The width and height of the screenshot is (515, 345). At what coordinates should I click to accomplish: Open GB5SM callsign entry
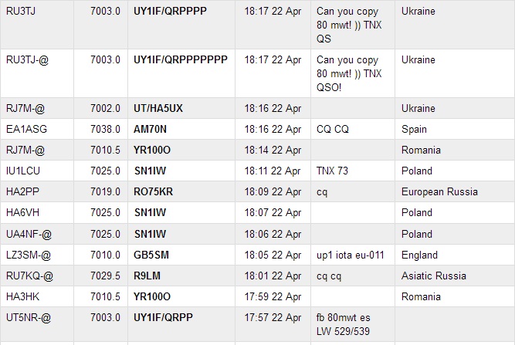pos(151,255)
